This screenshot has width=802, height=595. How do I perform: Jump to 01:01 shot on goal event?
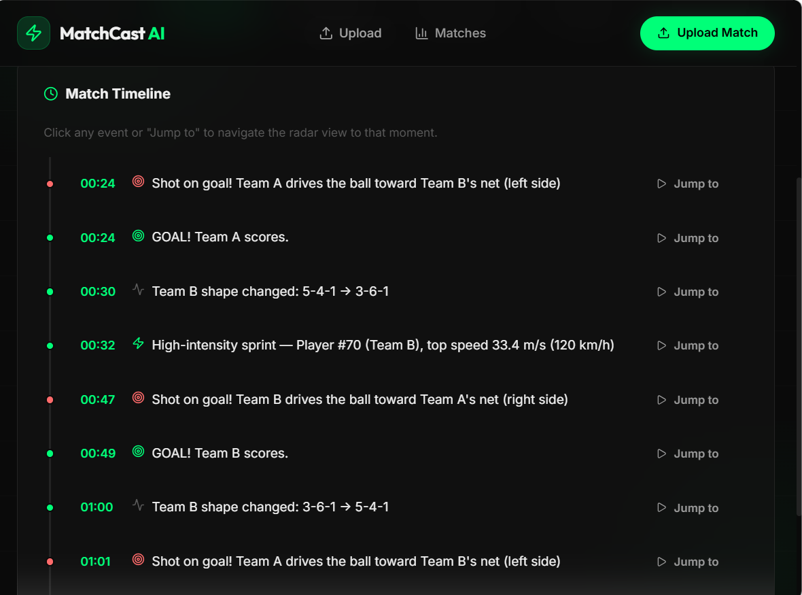pos(688,562)
